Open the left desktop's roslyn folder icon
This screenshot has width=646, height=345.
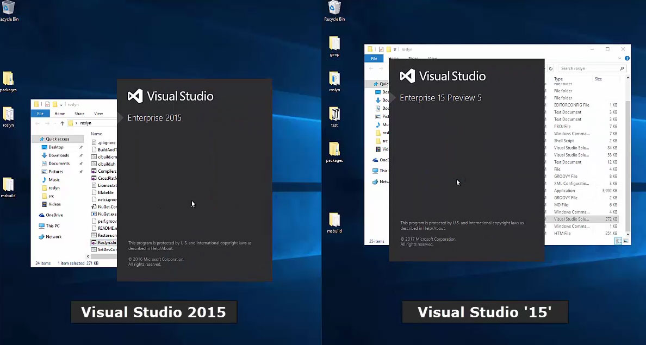[8, 117]
